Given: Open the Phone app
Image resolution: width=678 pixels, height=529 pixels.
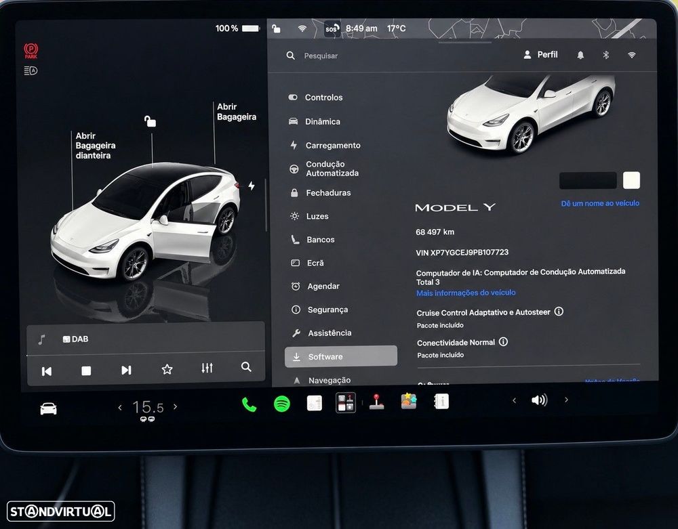Looking at the screenshot, I should [x=249, y=404].
